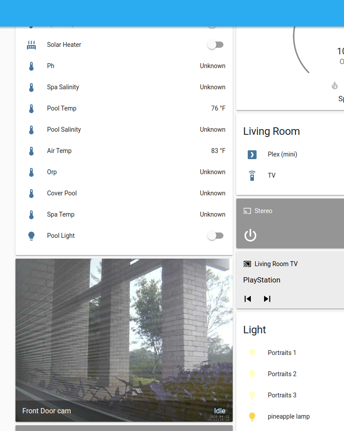Toggle the Pool Light switch
This screenshot has height=431, width=344.
click(x=215, y=236)
